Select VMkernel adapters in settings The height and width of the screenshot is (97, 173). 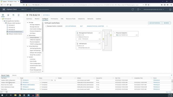pos(35,40)
